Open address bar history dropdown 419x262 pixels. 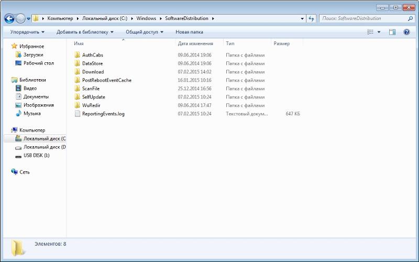tap(302, 19)
